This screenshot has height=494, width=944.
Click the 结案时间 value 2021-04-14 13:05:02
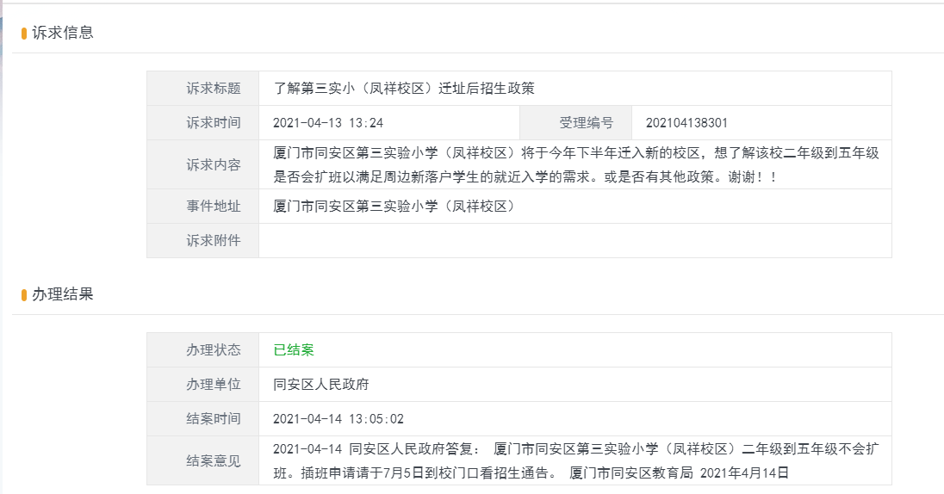click(x=338, y=419)
